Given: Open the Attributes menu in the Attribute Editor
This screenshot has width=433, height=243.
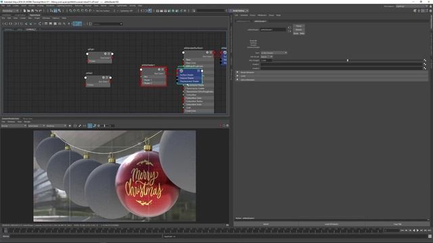Looking at the screenshot, I should pos(262,16).
